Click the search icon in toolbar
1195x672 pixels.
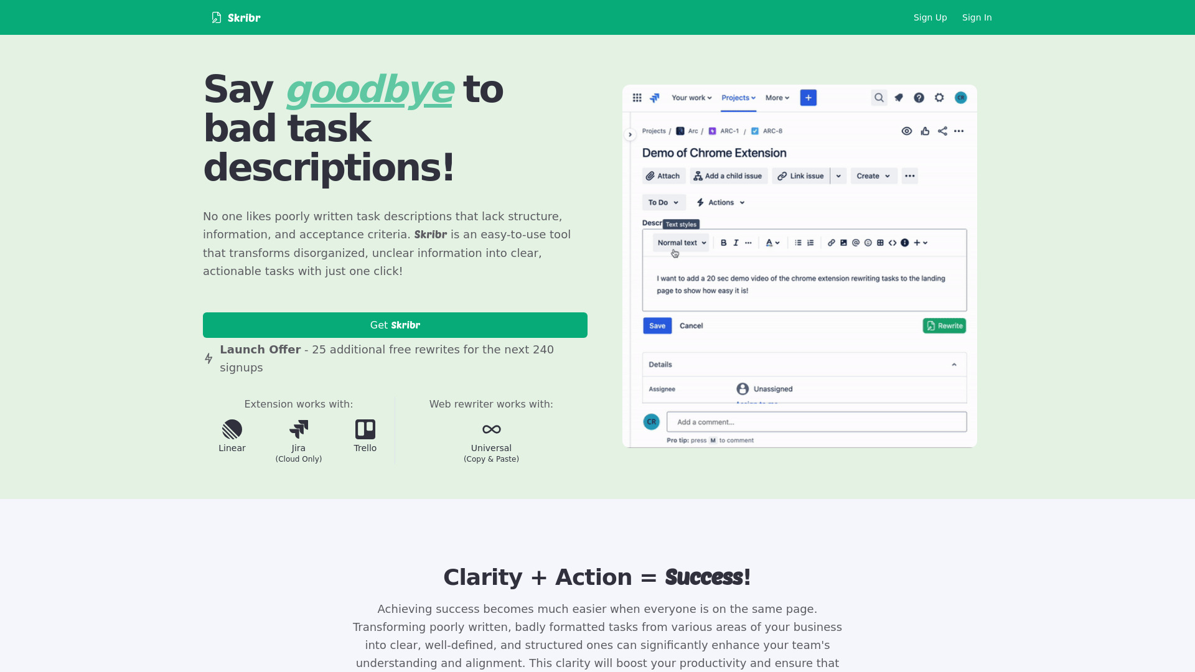(879, 98)
